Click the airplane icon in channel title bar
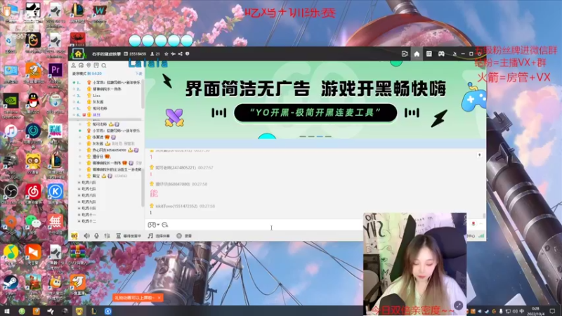The width and height of the screenshot is (562, 316). coord(173,54)
